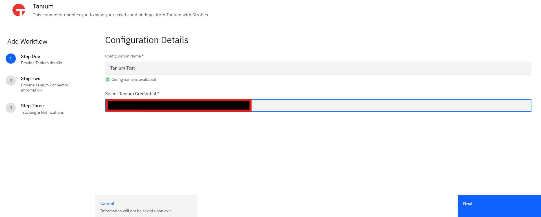Click 'Provide Tanium Connector information' text
The width and height of the screenshot is (541, 217).
pyautogui.click(x=45, y=88)
